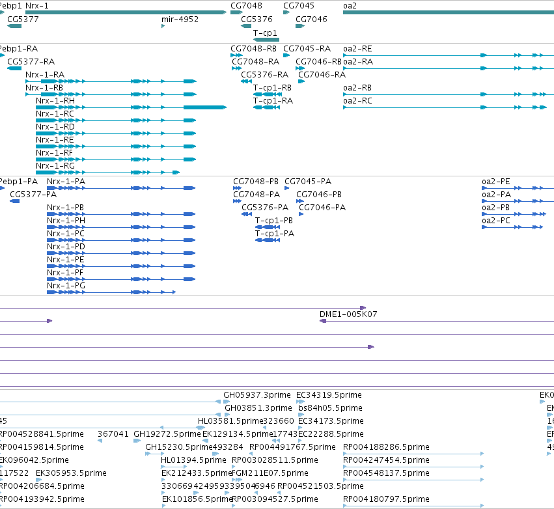Click the oa2-RA transcript label
This screenshot has width=554, height=509.
point(358,62)
